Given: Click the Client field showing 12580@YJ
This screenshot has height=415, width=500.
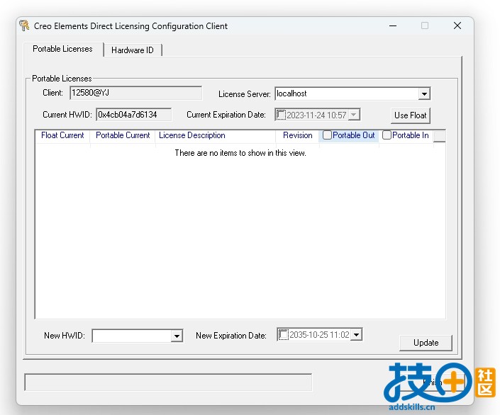Looking at the screenshot, I should pos(135,93).
